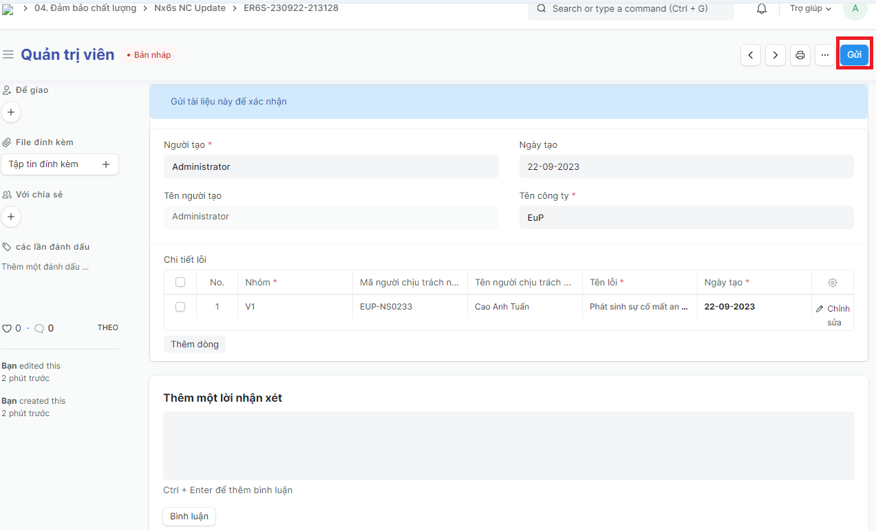
Task: Go to previous document arrow
Action: pos(751,55)
